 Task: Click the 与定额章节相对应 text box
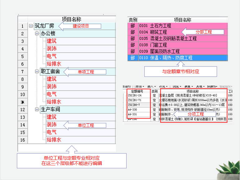pos(180,72)
